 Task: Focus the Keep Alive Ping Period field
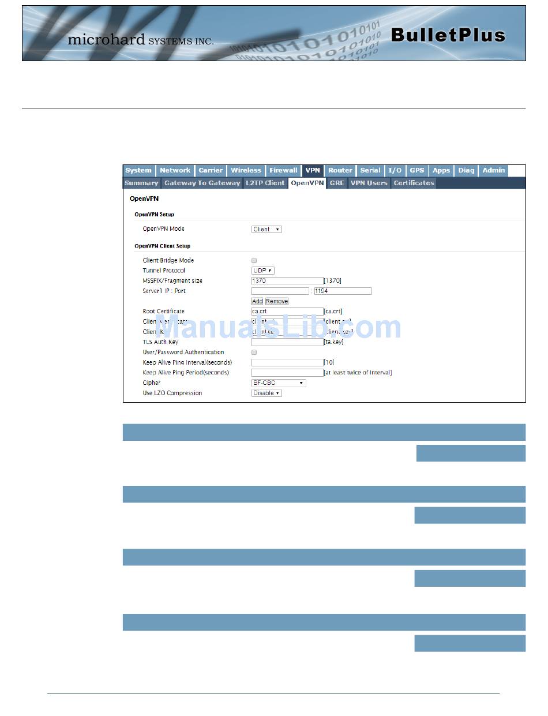[x=287, y=373]
